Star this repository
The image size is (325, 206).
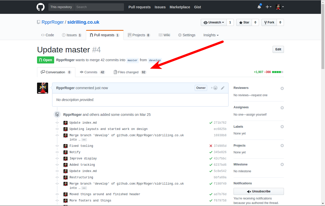244,22
